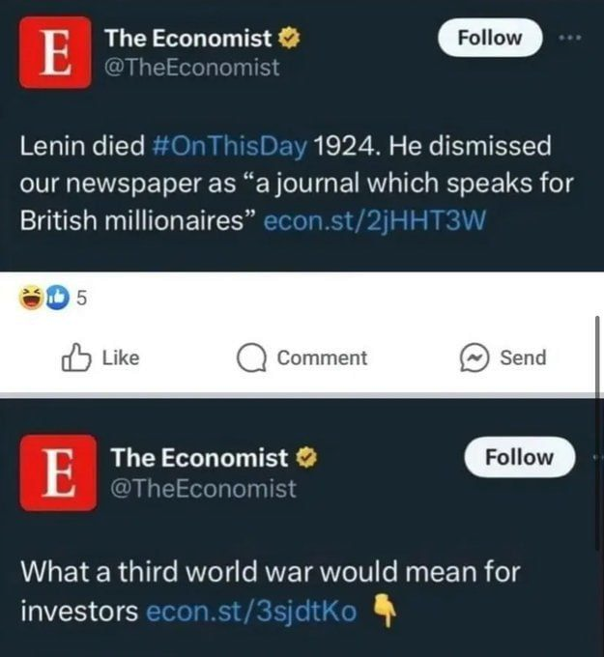View the reaction count of 5
604x657 pixels.
point(80,299)
